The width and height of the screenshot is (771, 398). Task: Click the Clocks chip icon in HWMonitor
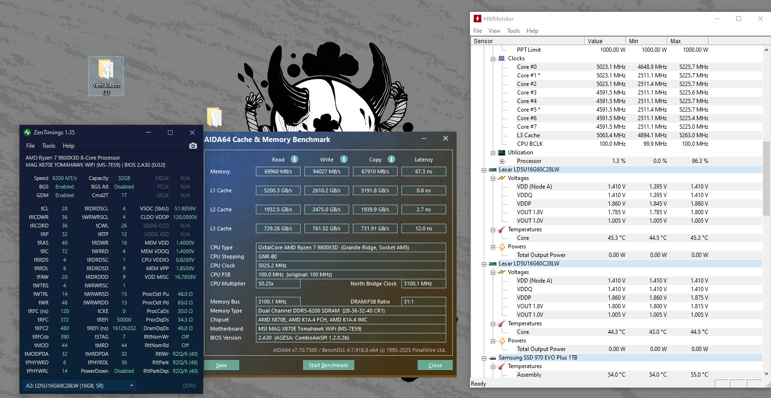pos(501,58)
